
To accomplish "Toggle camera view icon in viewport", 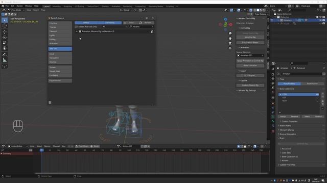I will coord(230,43).
